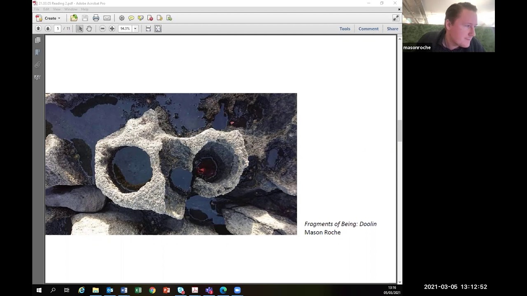Open PowerPoint from taskbar
The width and height of the screenshot is (527, 296).
(166, 290)
